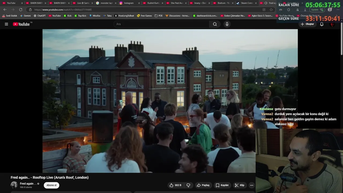Go back in the browser
The width and height of the screenshot is (343, 193).
point(5,10)
